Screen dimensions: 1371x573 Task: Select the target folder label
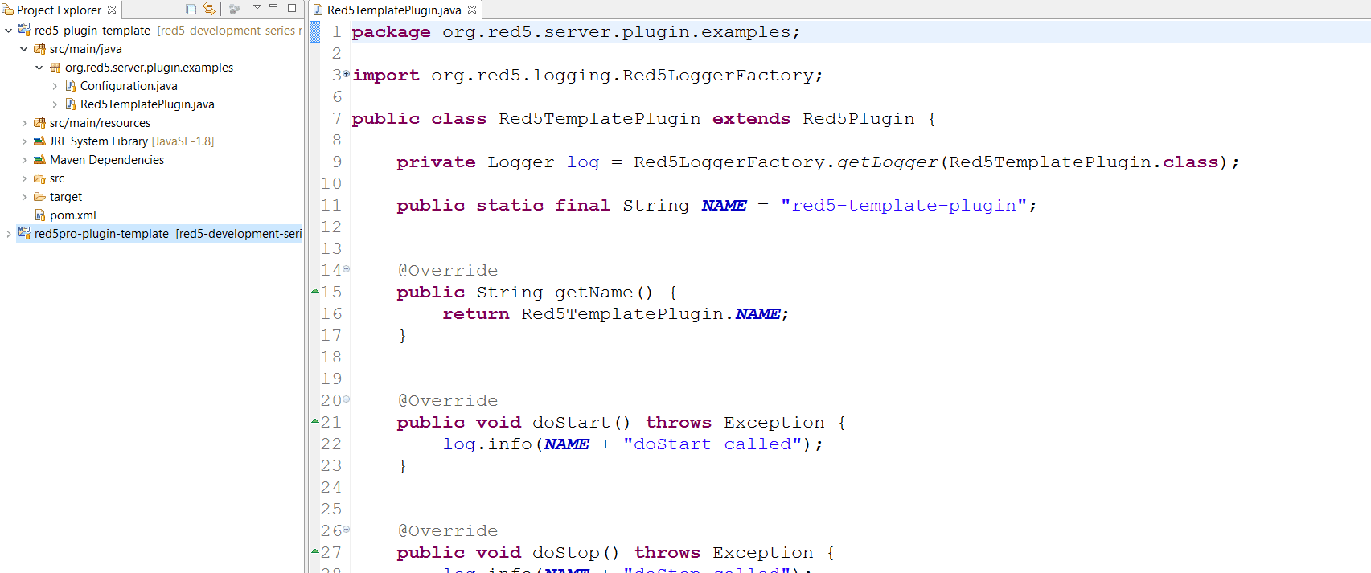pyautogui.click(x=66, y=197)
